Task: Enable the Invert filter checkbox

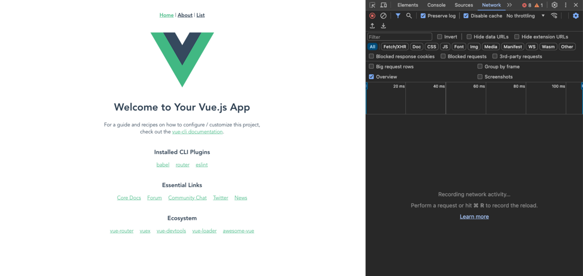Action: (440, 36)
